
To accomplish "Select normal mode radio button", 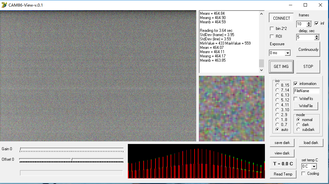I will point(298,120).
